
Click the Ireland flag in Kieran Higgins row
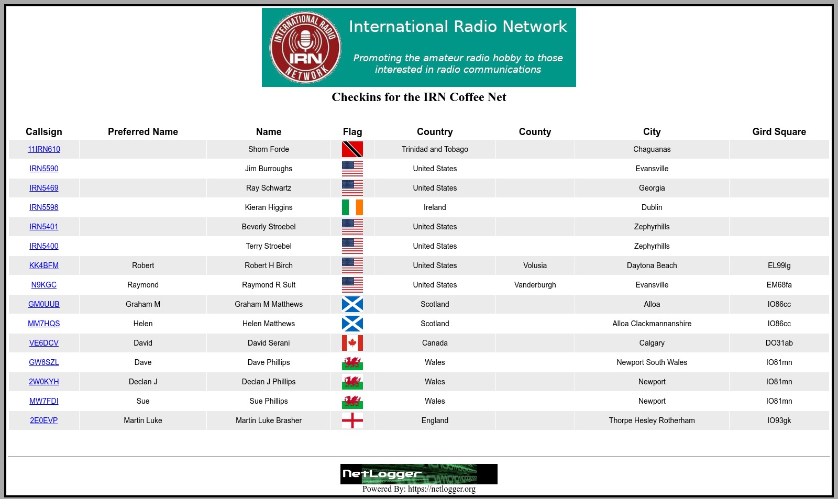click(x=352, y=207)
